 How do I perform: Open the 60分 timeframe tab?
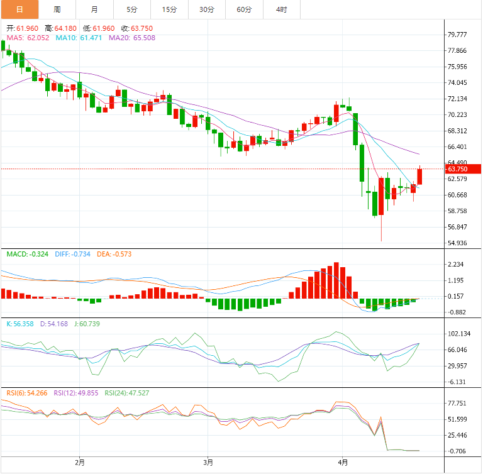pyautogui.click(x=245, y=9)
